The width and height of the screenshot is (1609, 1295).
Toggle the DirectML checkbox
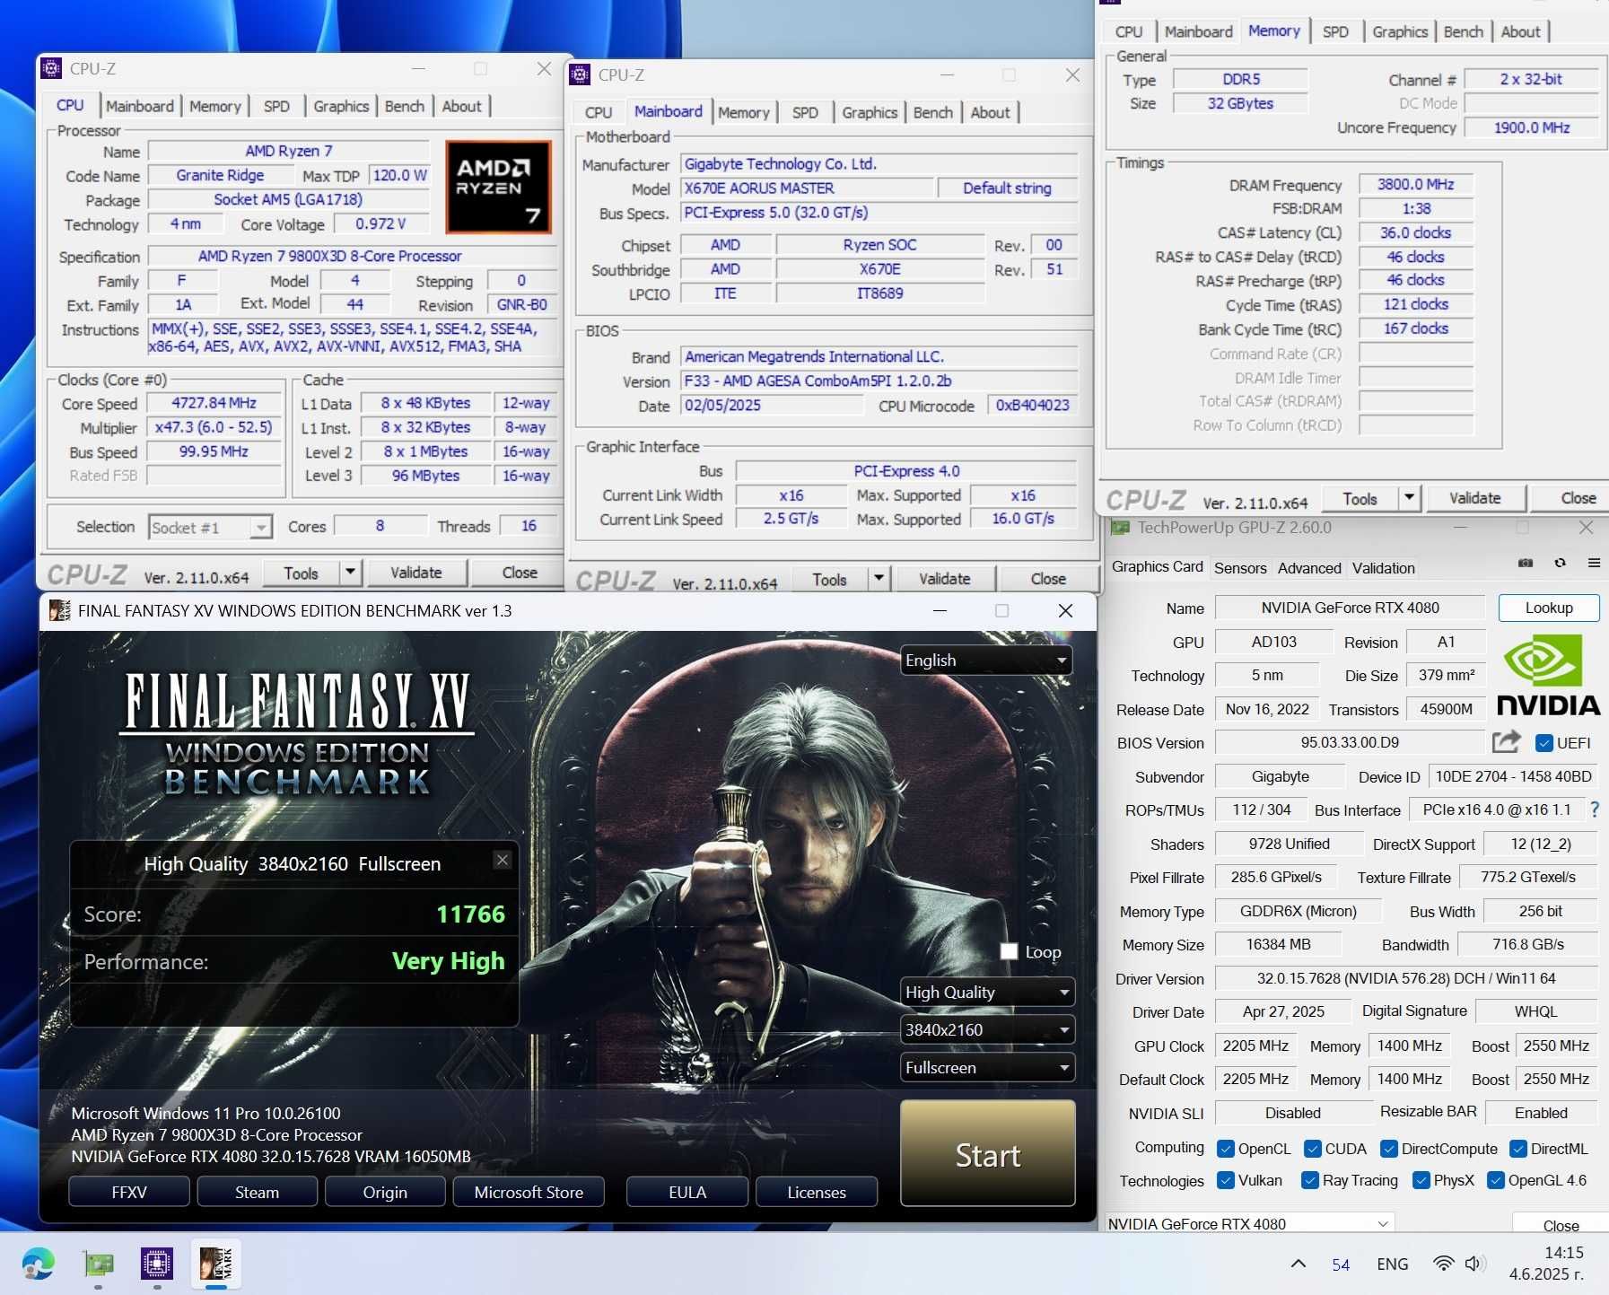(1517, 1149)
